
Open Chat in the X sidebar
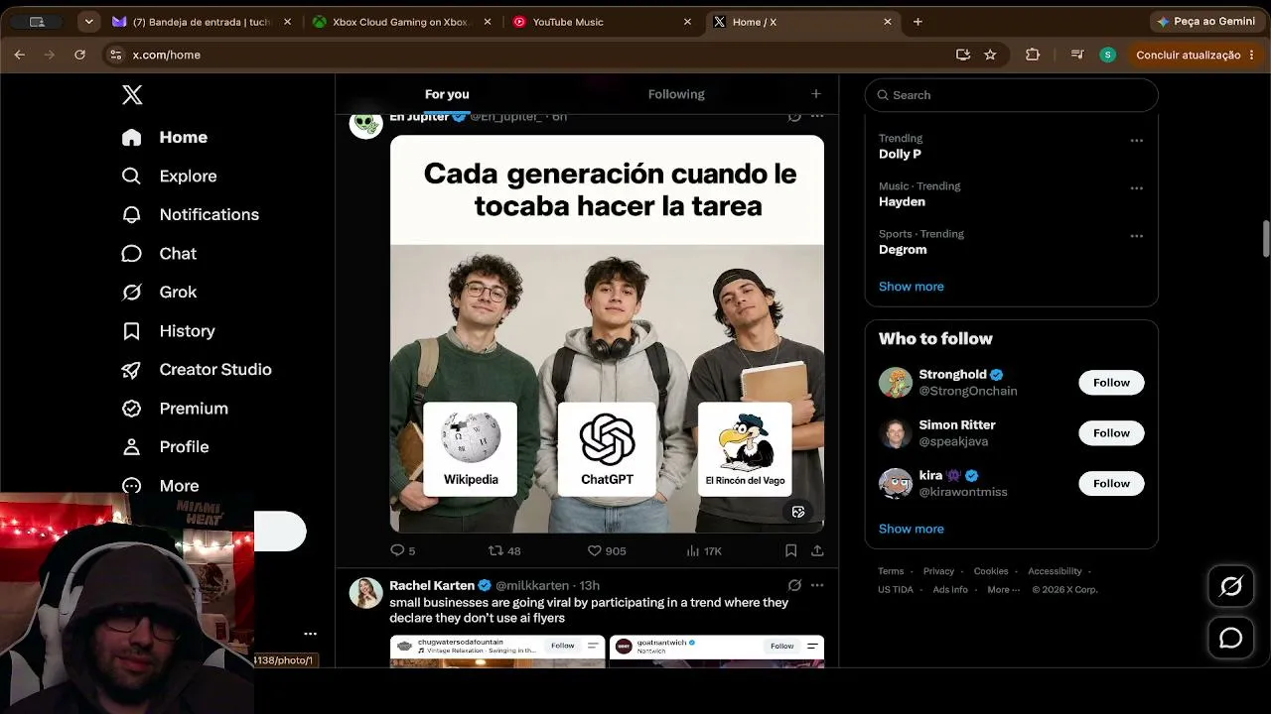coord(159,254)
